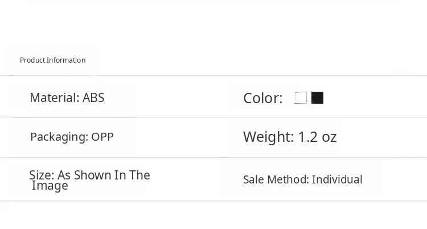This screenshot has width=427, height=229.
Task: Click the "Packaging:" label
Action: 59,137
